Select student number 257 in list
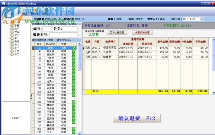 pos(39,85)
